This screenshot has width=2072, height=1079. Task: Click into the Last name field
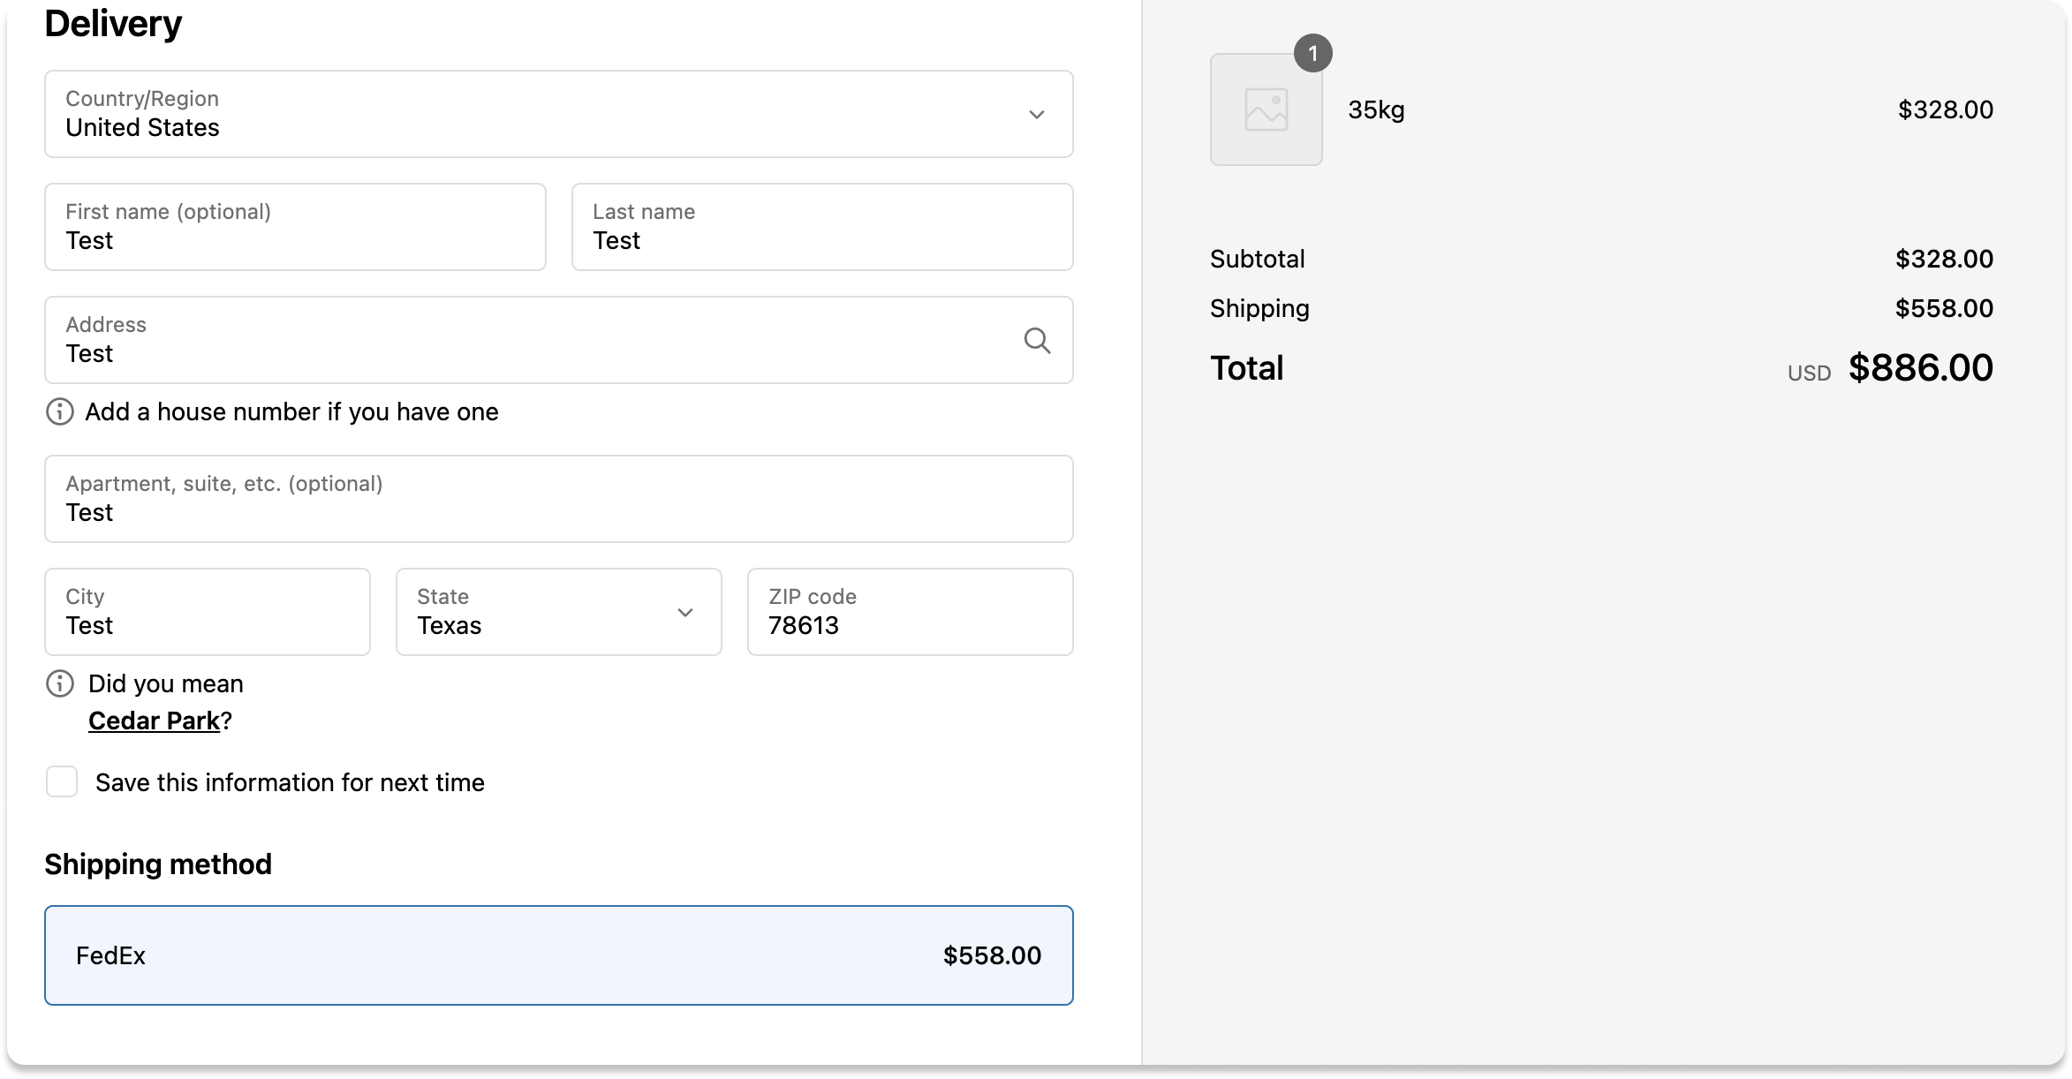point(821,228)
